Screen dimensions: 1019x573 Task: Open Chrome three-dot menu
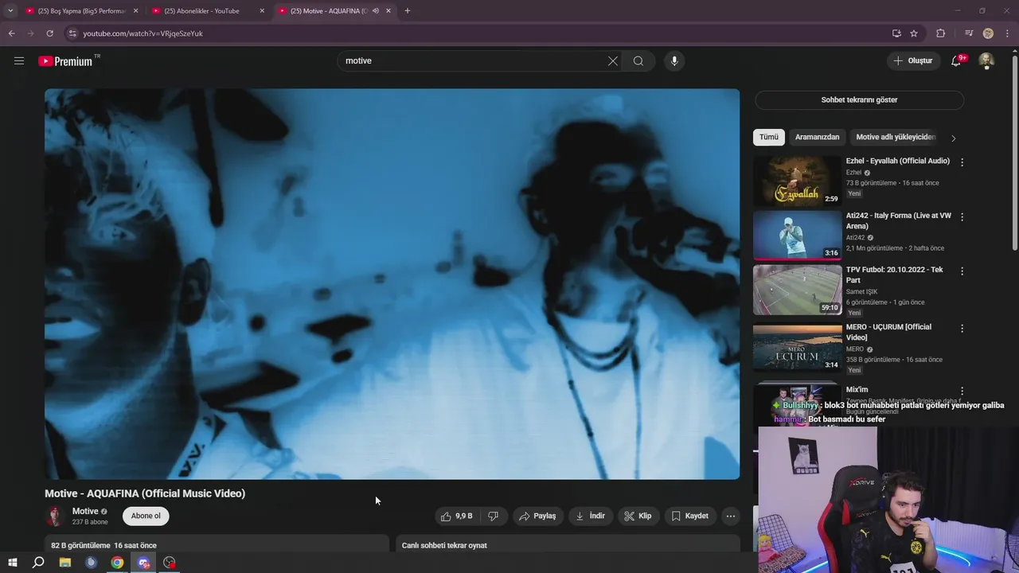coord(1008,33)
